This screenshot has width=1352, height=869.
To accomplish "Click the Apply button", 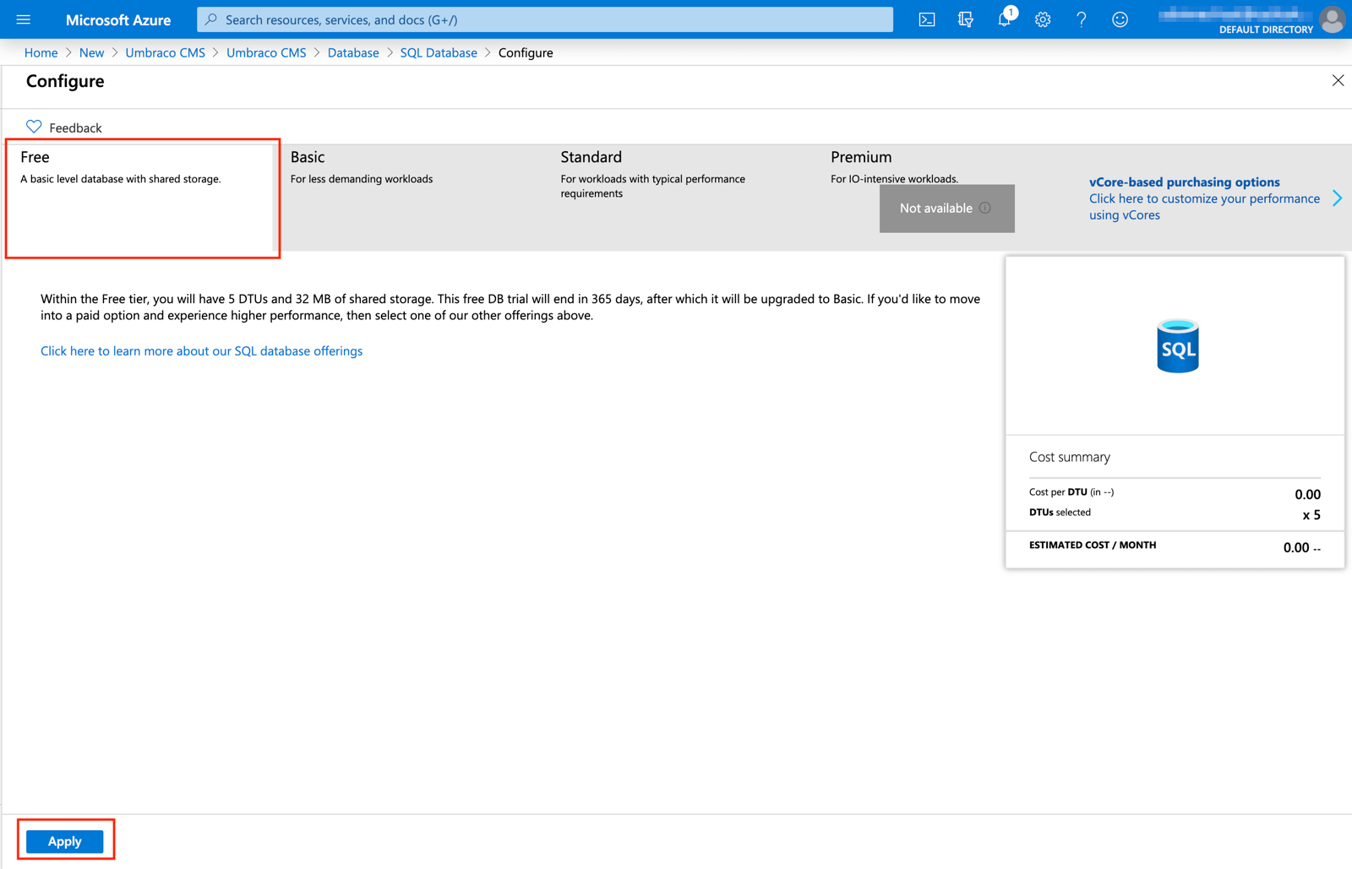I will pyautogui.click(x=65, y=841).
